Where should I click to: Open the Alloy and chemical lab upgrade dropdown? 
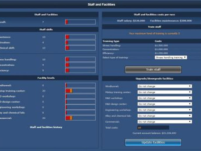pyautogui.click(x=165, y=116)
